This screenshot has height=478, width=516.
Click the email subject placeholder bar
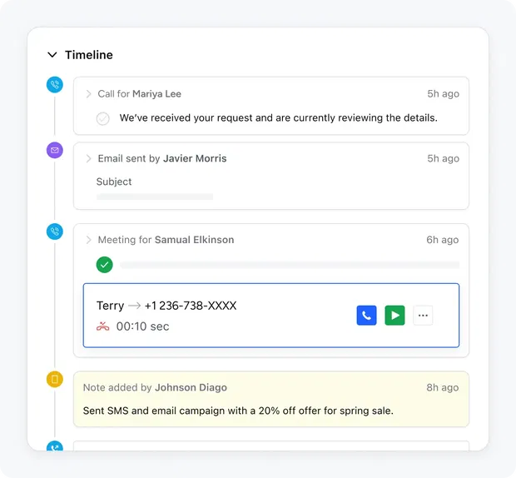155,197
